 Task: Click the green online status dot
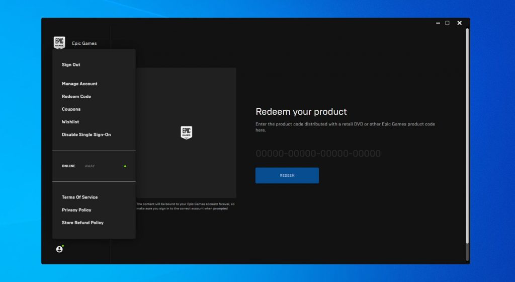pos(125,166)
